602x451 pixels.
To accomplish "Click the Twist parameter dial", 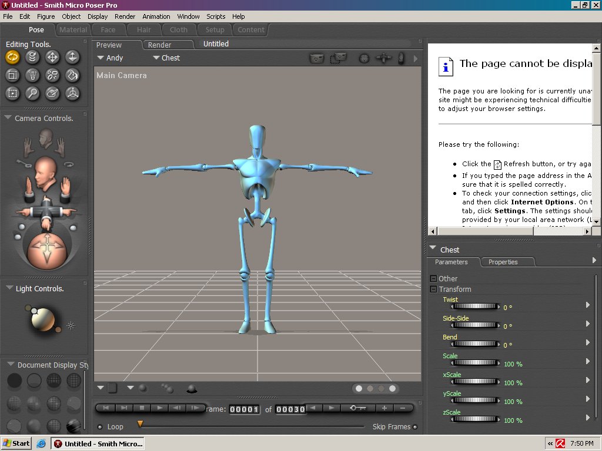I will click(x=475, y=307).
